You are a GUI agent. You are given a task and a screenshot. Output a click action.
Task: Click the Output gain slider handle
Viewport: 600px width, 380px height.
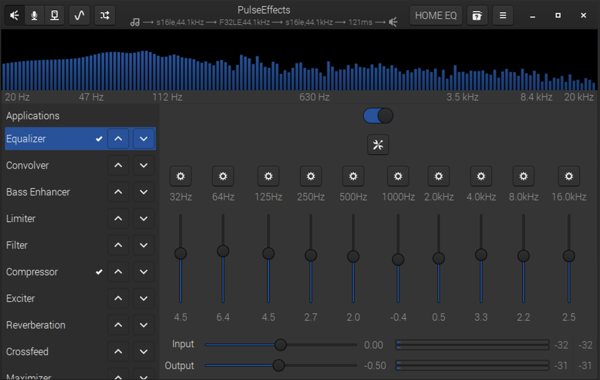pyautogui.click(x=278, y=366)
